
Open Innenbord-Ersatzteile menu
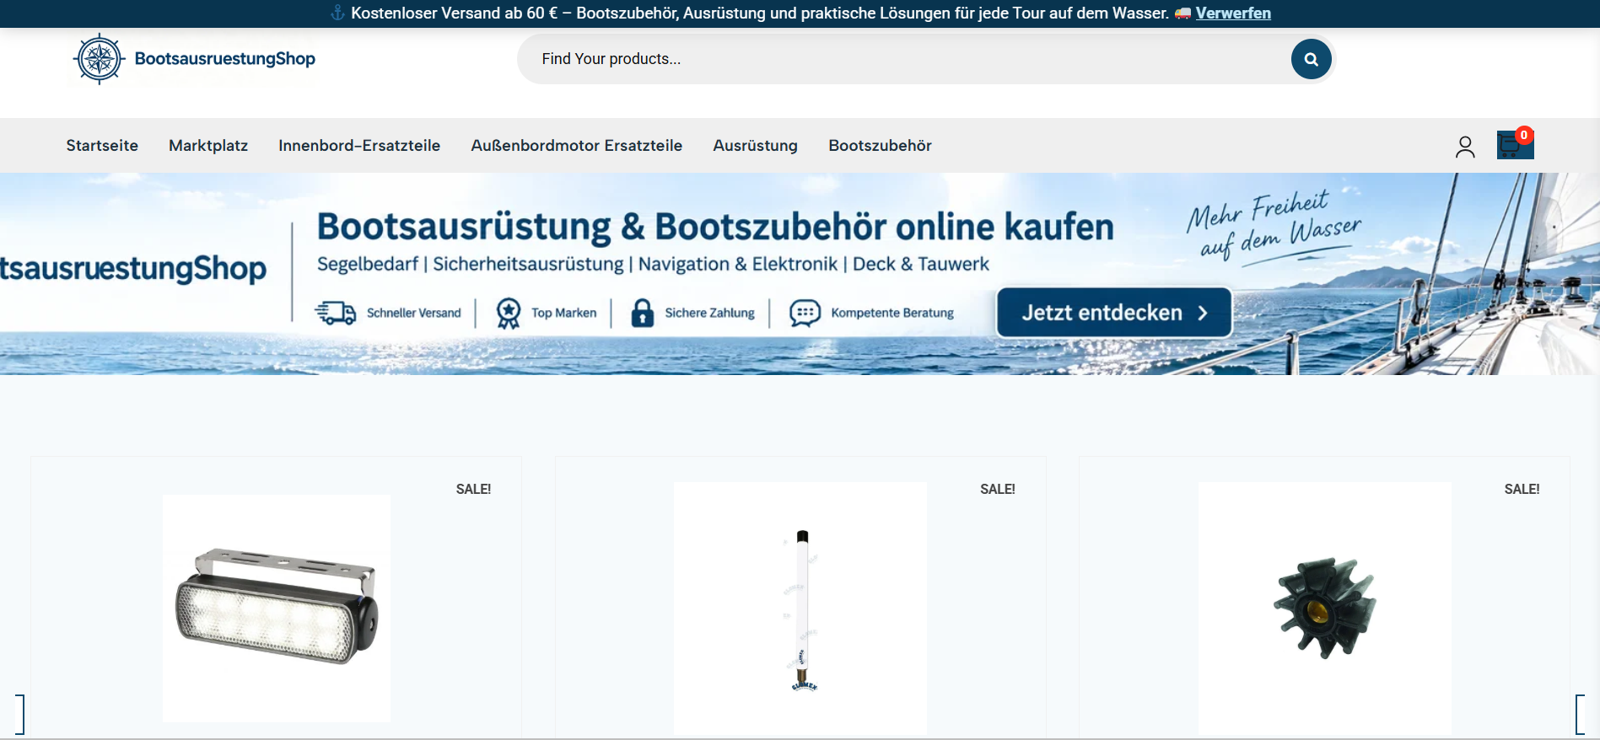pos(359,146)
